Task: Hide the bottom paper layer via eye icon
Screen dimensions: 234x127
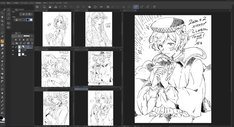Action: 13,55
